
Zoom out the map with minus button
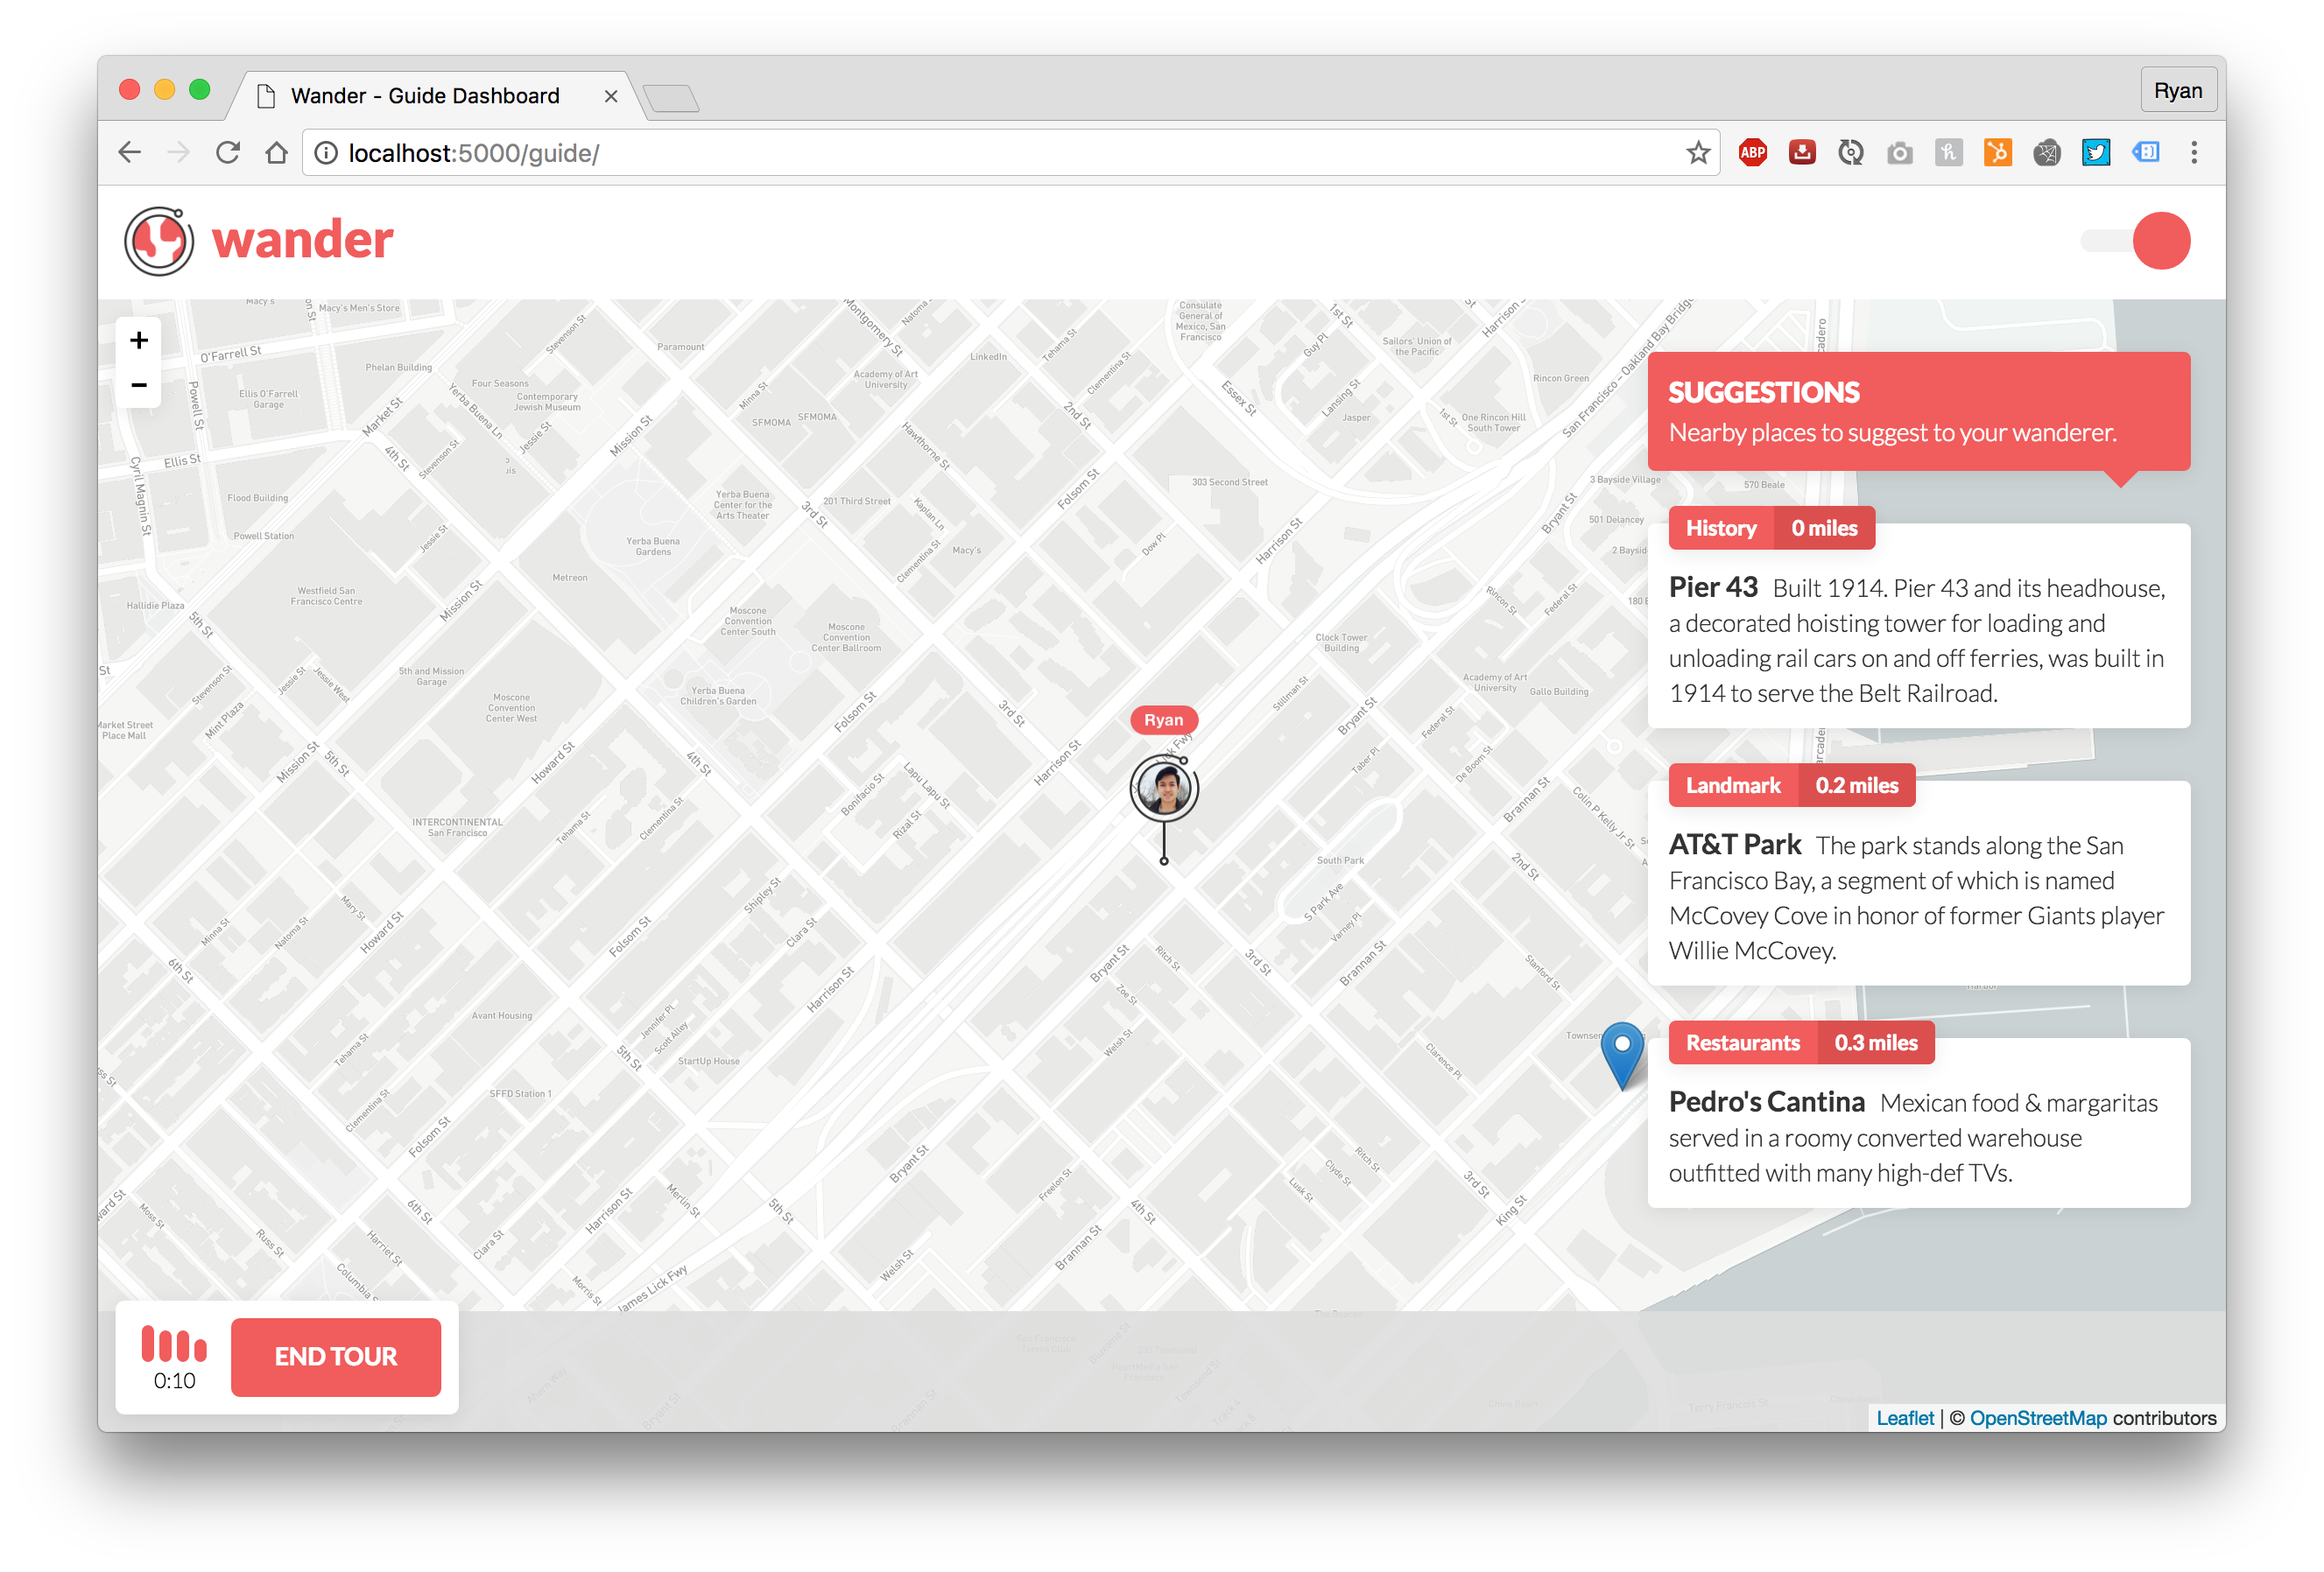coord(139,385)
